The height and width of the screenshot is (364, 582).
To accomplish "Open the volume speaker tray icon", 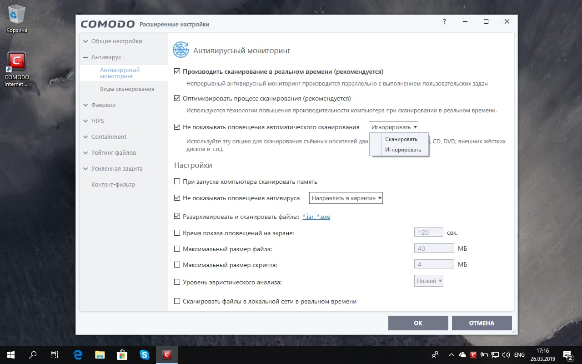I will [506, 355].
